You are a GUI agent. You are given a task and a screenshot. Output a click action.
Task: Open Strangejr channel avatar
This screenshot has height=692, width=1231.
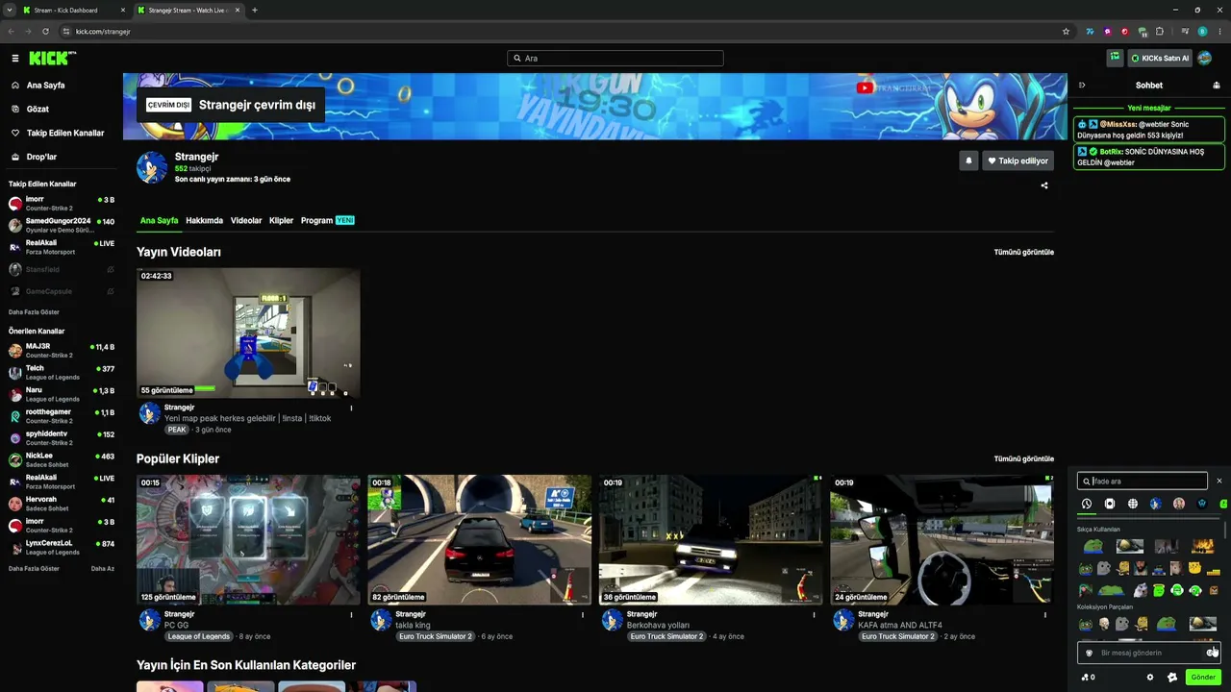tap(152, 167)
